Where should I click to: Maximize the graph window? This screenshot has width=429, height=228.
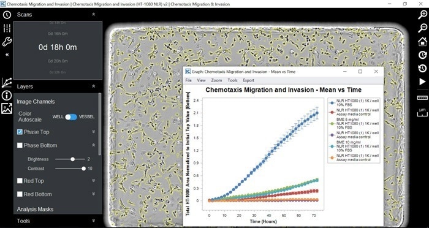(360, 72)
